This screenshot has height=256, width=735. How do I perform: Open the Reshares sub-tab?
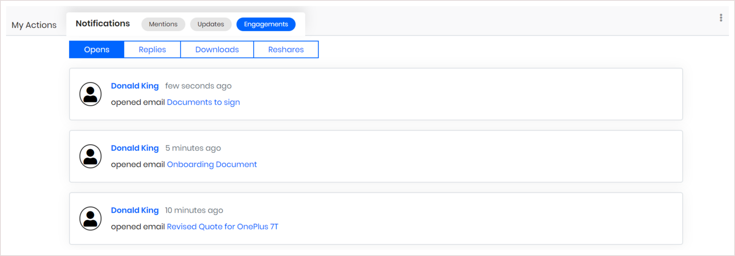click(x=286, y=50)
